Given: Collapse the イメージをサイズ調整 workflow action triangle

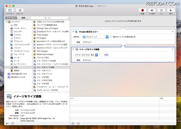Looking at the screenshot, I should [x=73, y=49].
